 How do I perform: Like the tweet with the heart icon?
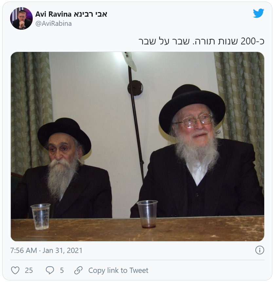[x=15, y=270]
